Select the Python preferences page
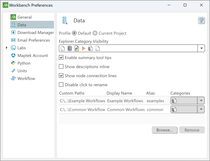This screenshot has height=161, width=210. [x=24, y=63]
